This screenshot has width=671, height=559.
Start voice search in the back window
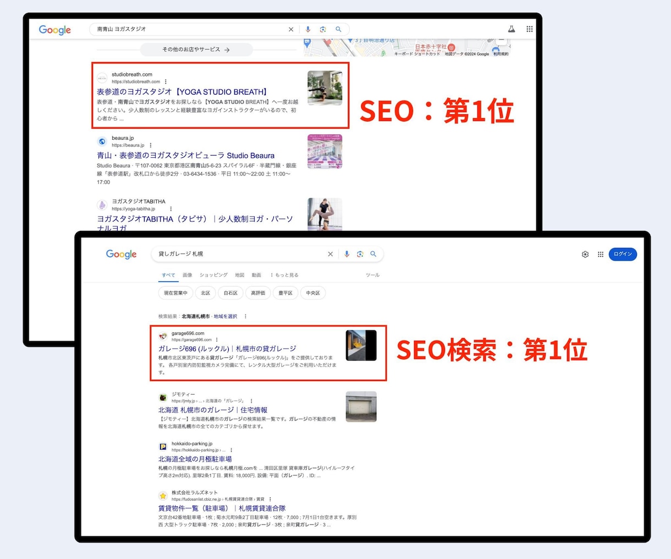[x=308, y=29]
